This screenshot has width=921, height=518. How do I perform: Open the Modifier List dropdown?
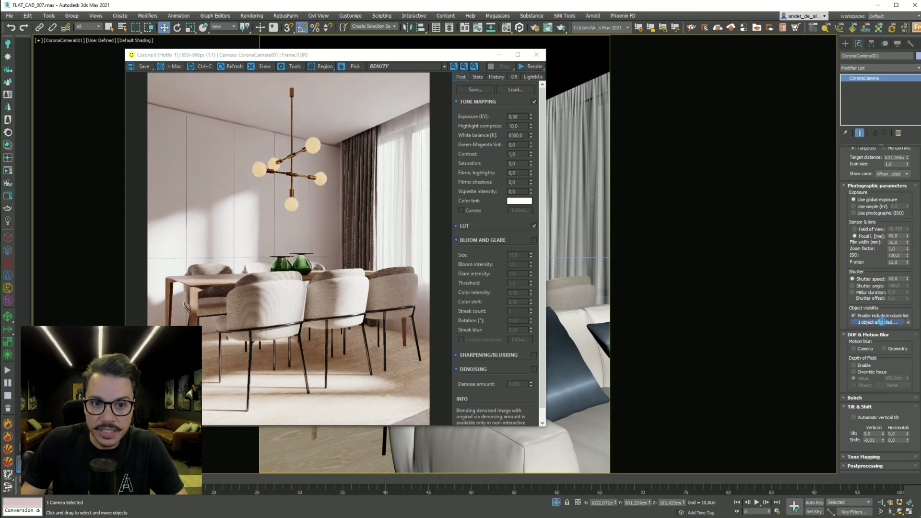880,68
